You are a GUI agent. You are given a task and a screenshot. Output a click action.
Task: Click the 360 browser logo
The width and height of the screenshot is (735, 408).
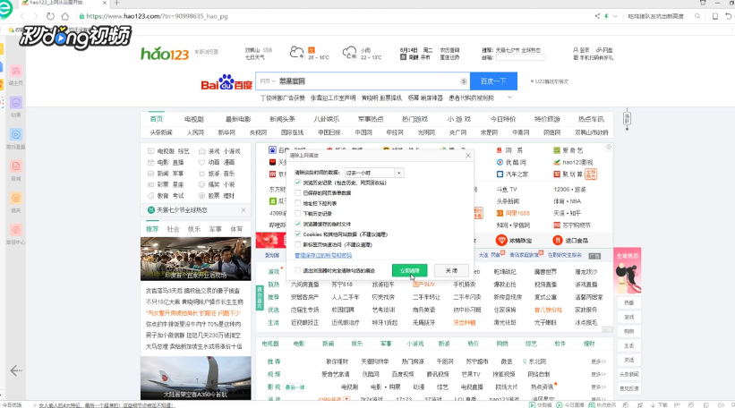[5, 9]
